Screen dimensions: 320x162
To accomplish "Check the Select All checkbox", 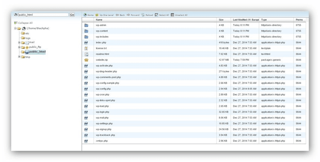I will click(x=157, y=15).
